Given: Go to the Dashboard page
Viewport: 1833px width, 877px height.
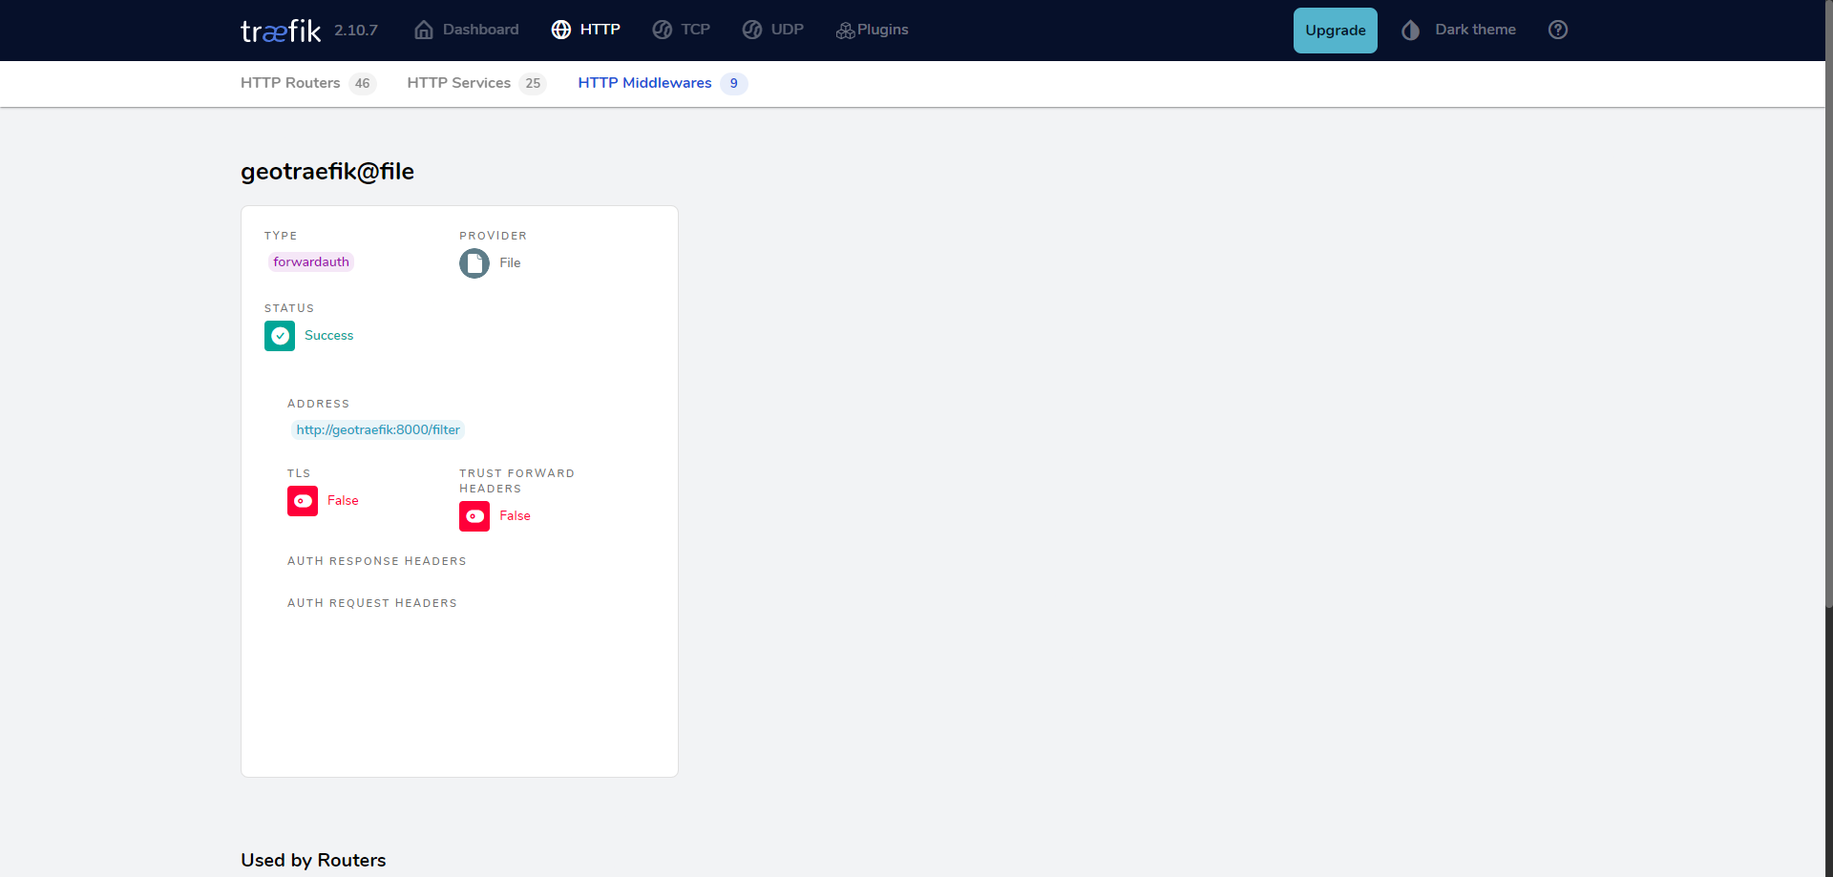Looking at the screenshot, I should pos(467,30).
